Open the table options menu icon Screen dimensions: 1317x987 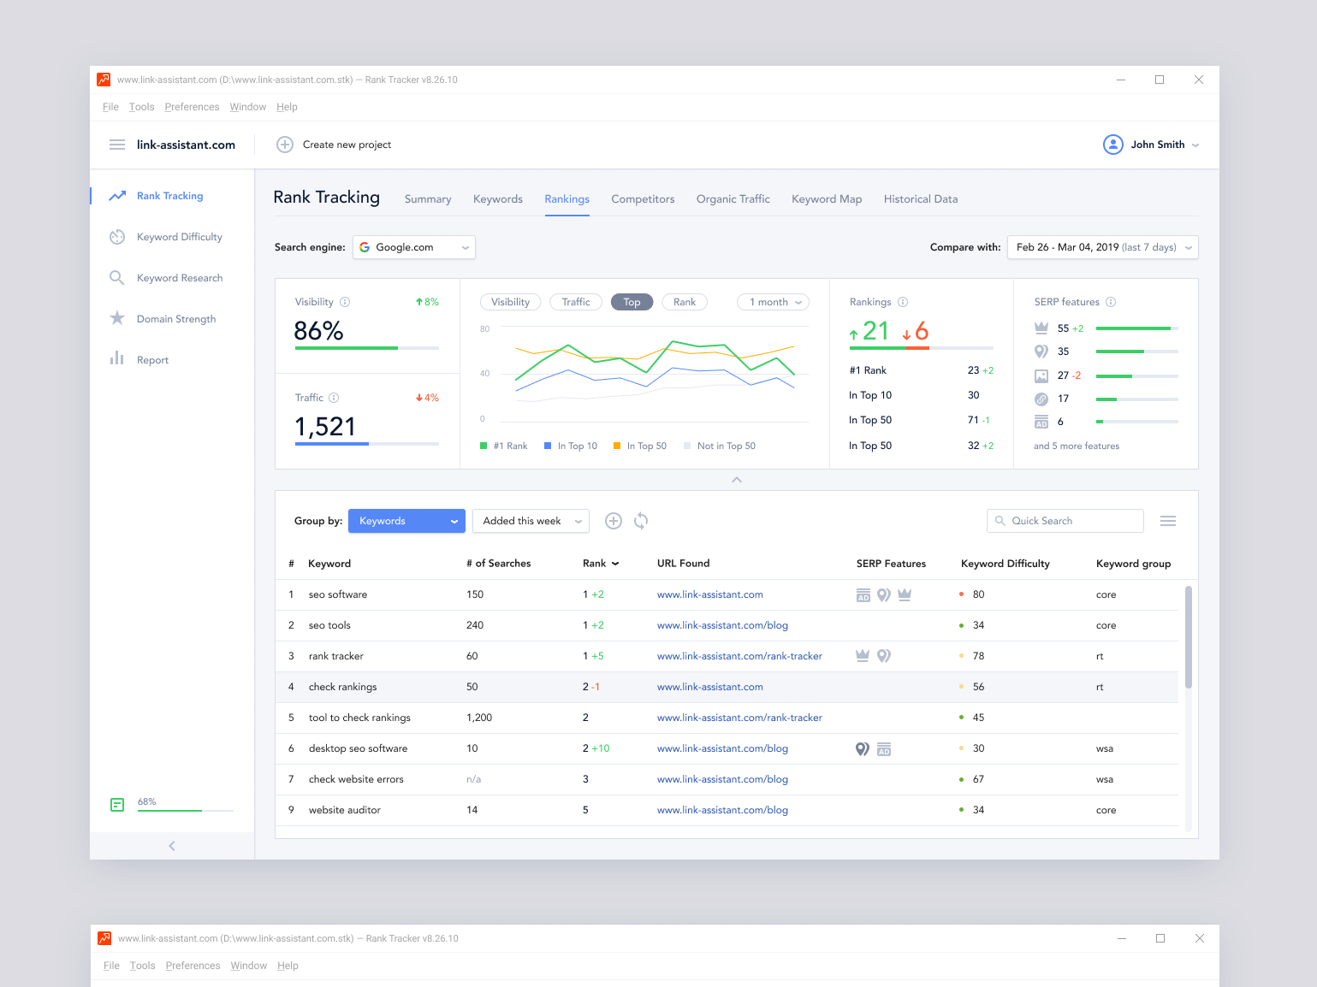click(x=1168, y=521)
